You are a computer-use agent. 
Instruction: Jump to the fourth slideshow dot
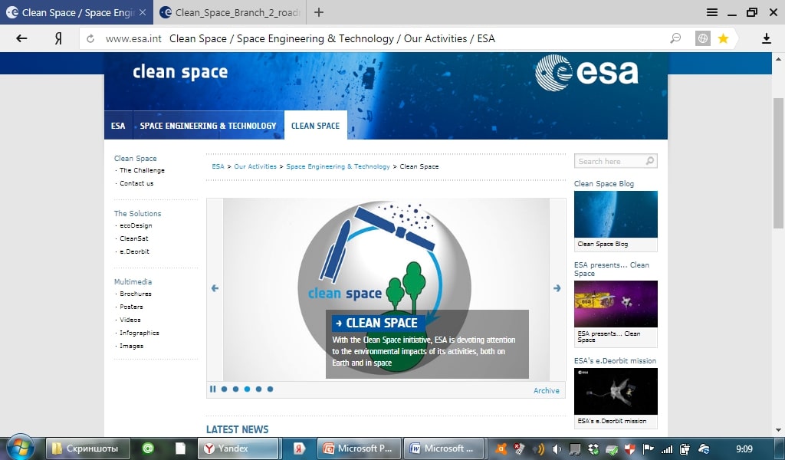259,389
